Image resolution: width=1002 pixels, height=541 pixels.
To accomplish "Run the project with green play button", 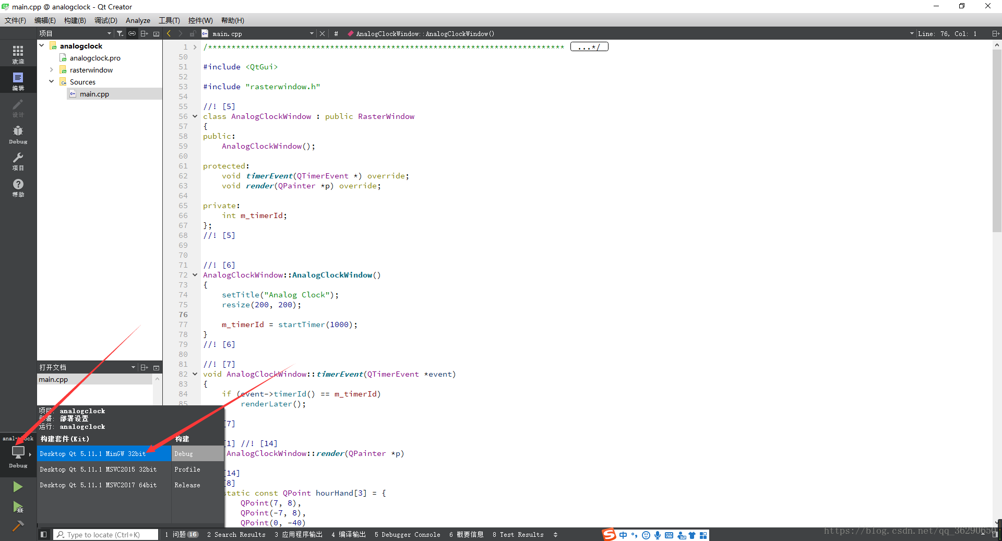I will click(18, 487).
